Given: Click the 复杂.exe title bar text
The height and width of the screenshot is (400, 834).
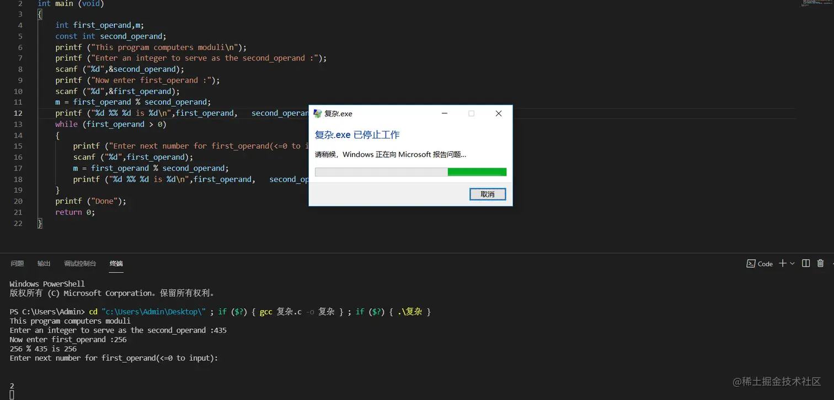Looking at the screenshot, I should pyautogui.click(x=338, y=114).
